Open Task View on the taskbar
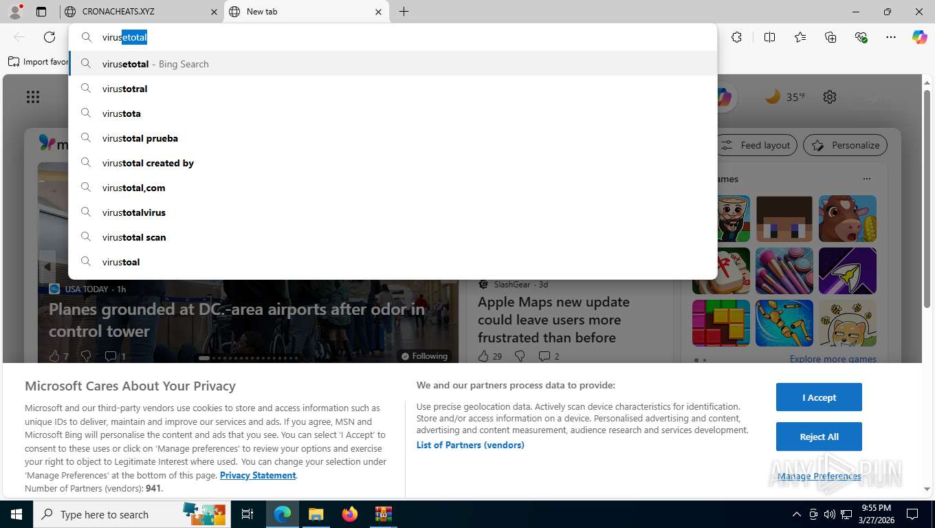Screen dimensions: 935x528 pos(247,514)
